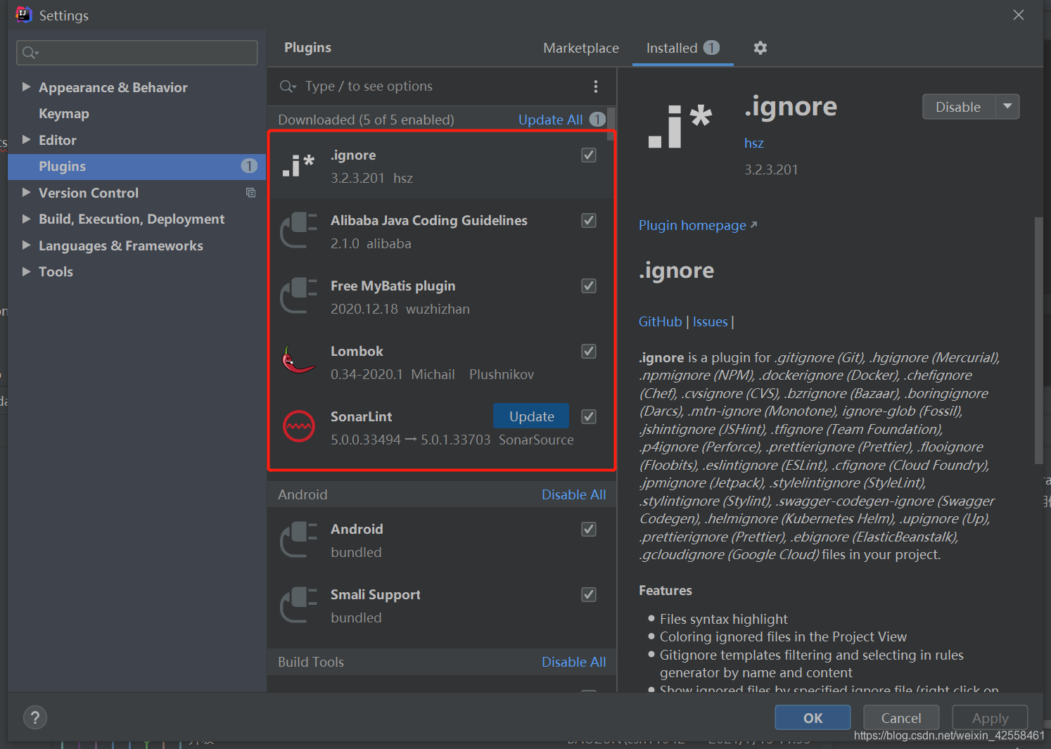Click the Plugins heading label
Image resolution: width=1051 pixels, height=749 pixels.
tap(307, 47)
